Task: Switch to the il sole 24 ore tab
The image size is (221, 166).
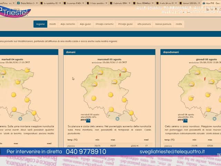Action: click(x=166, y=3)
